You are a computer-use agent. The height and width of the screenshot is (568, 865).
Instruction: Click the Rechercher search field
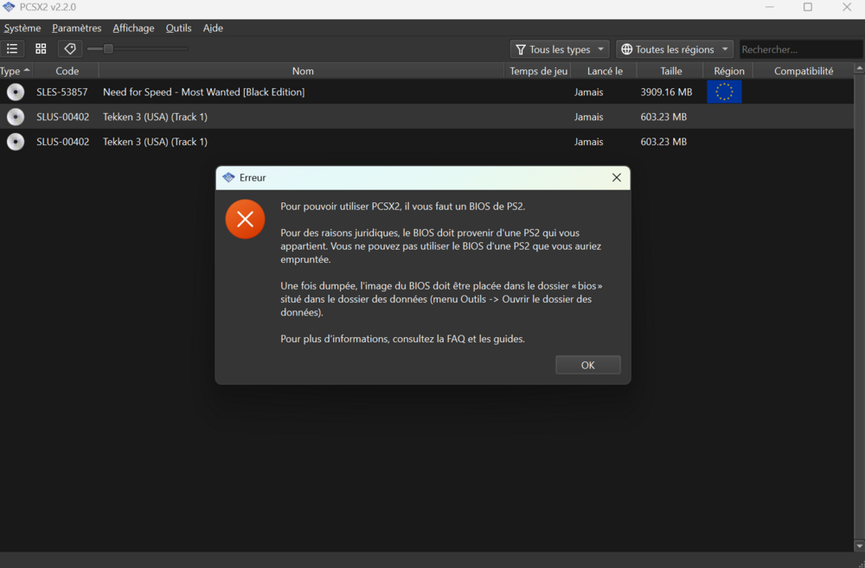point(800,49)
